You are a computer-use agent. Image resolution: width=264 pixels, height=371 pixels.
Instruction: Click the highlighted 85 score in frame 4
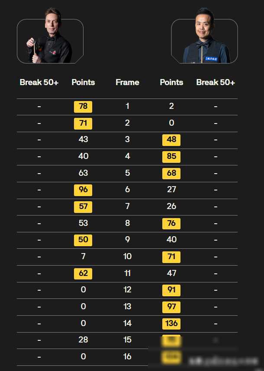coord(171,157)
